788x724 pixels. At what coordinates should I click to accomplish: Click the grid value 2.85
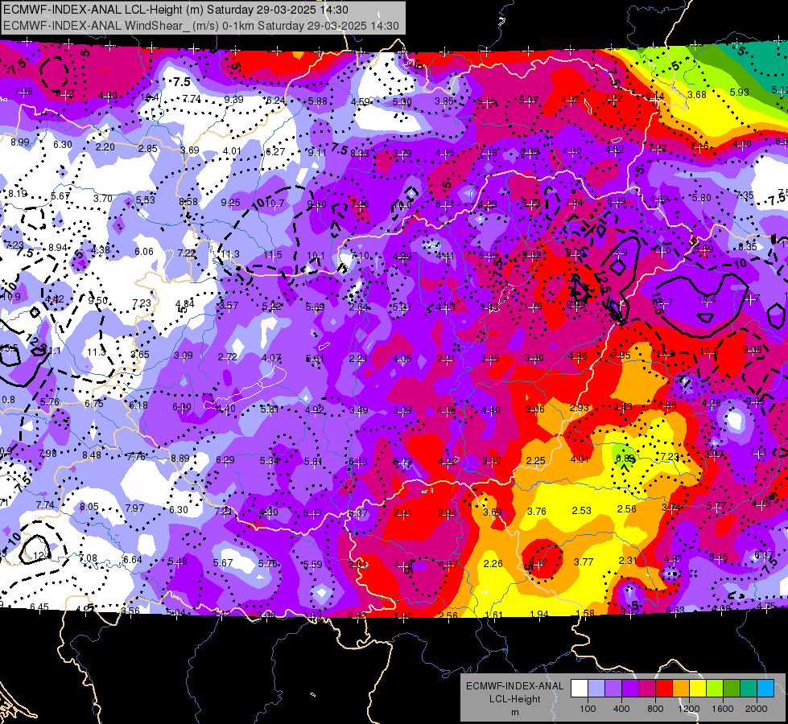(x=148, y=149)
